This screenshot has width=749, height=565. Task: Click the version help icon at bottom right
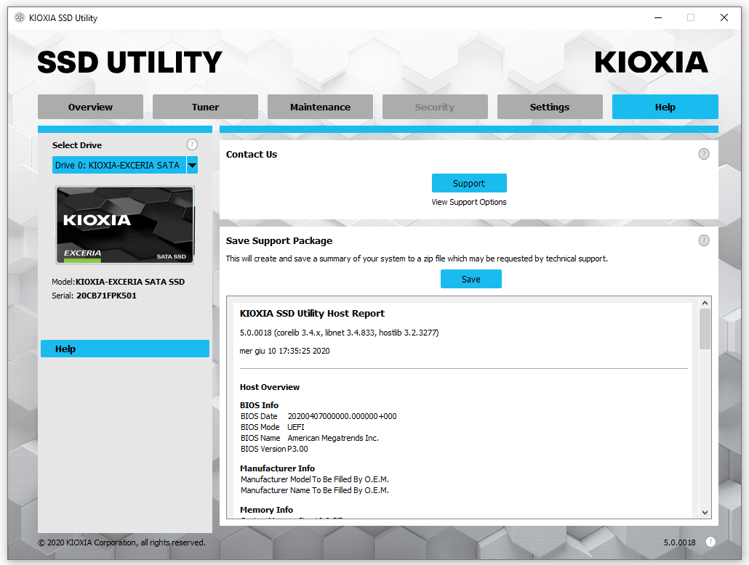710,542
